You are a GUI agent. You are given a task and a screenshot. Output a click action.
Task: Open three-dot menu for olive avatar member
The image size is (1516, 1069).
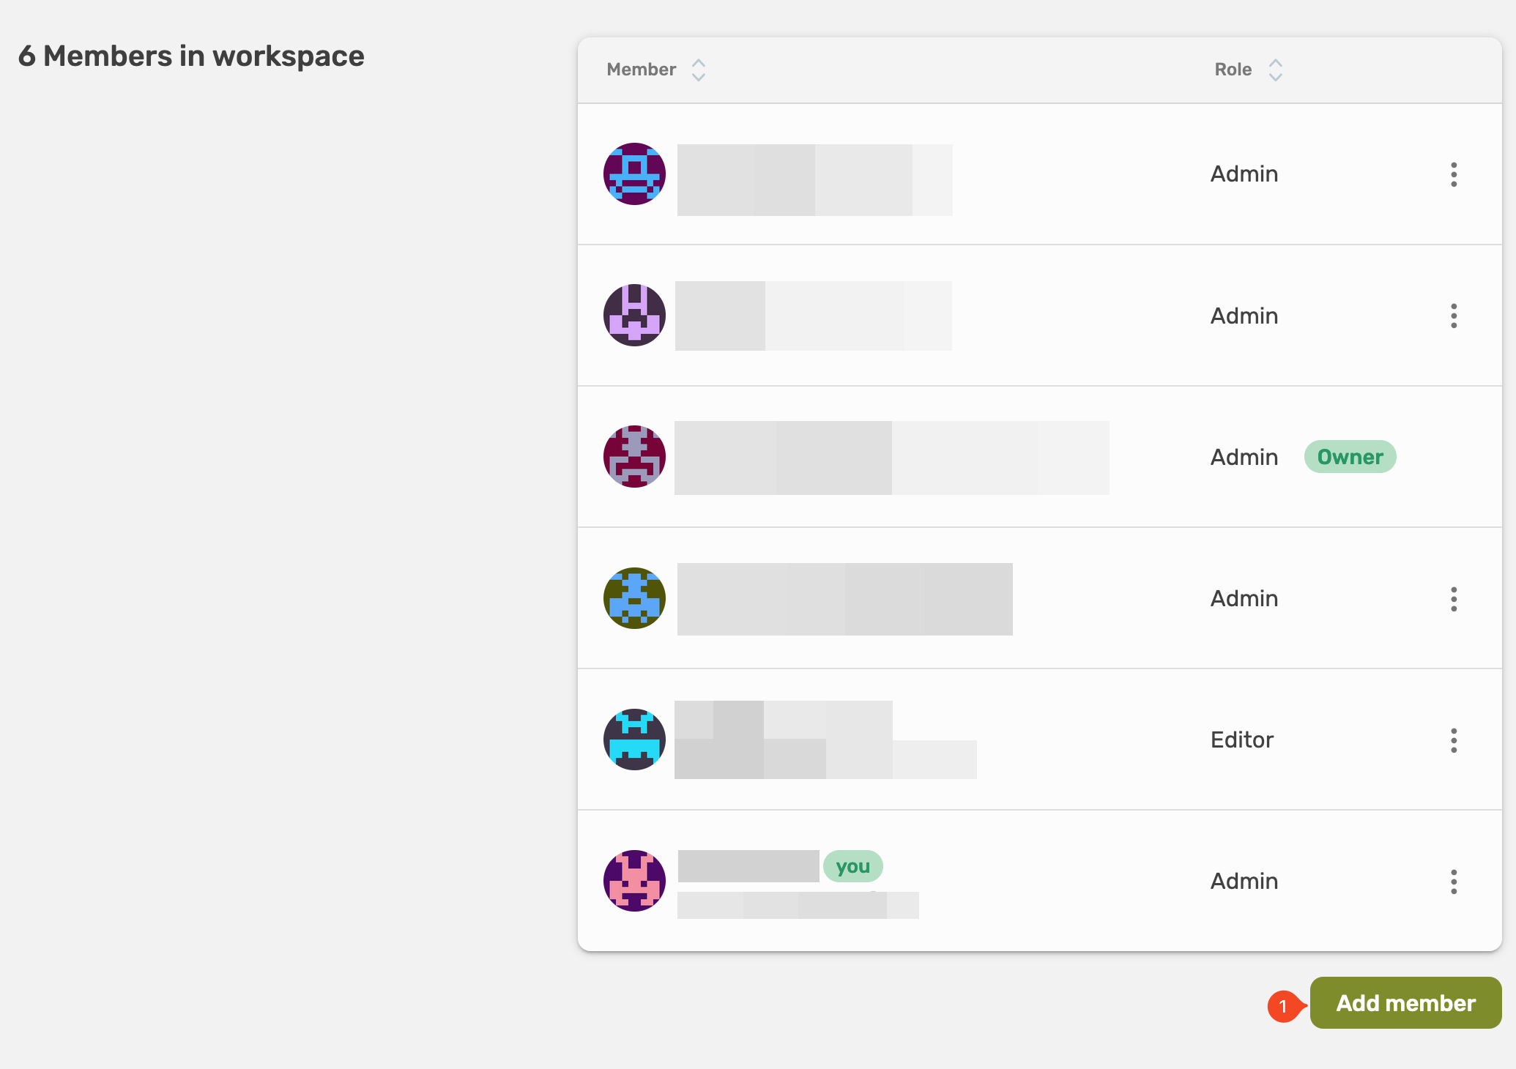(1454, 599)
